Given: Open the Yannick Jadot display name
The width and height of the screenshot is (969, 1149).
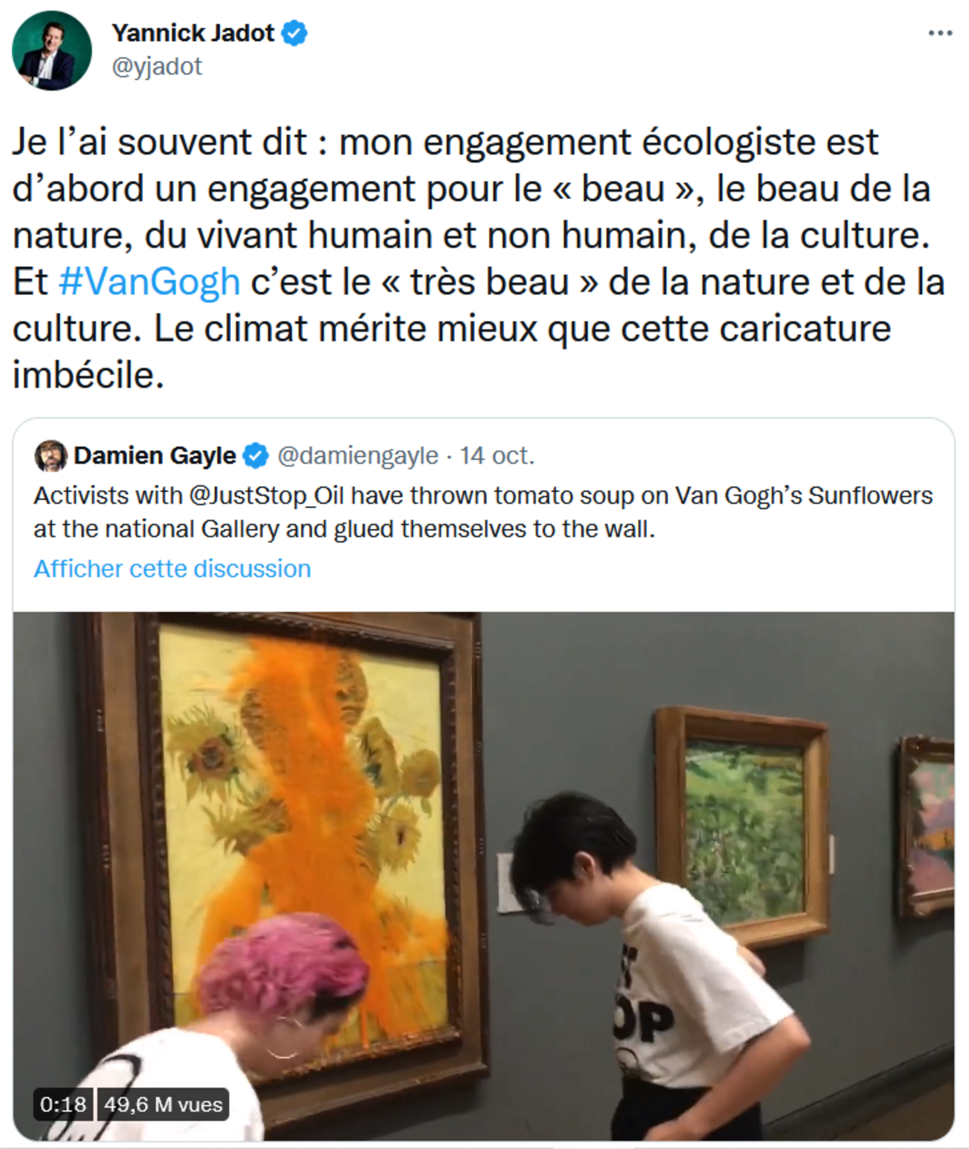Looking at the screenshot, I should click(193, 33).
